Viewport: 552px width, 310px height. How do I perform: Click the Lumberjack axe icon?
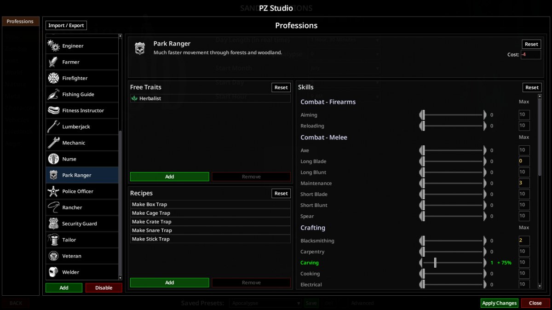(53, 126)
